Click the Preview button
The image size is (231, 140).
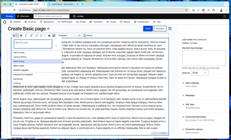[x=160, y=29]
